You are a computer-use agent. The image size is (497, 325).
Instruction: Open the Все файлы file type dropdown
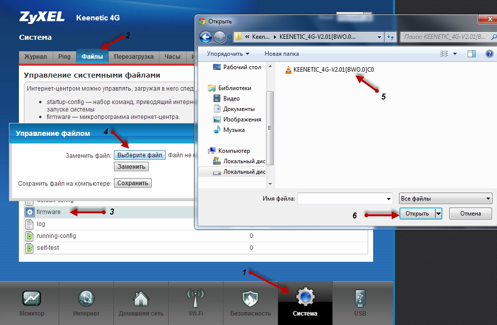tap(445, 199)
